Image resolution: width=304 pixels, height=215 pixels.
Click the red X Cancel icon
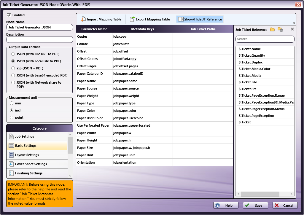[277, 205]
